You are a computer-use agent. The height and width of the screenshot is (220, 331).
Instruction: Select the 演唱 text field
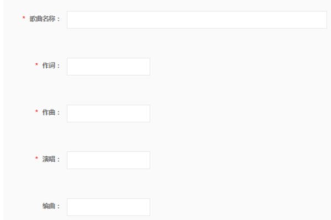[x=108, y=160]
